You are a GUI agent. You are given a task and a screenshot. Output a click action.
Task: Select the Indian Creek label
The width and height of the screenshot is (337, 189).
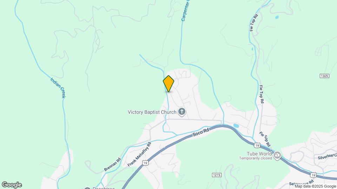58,88
